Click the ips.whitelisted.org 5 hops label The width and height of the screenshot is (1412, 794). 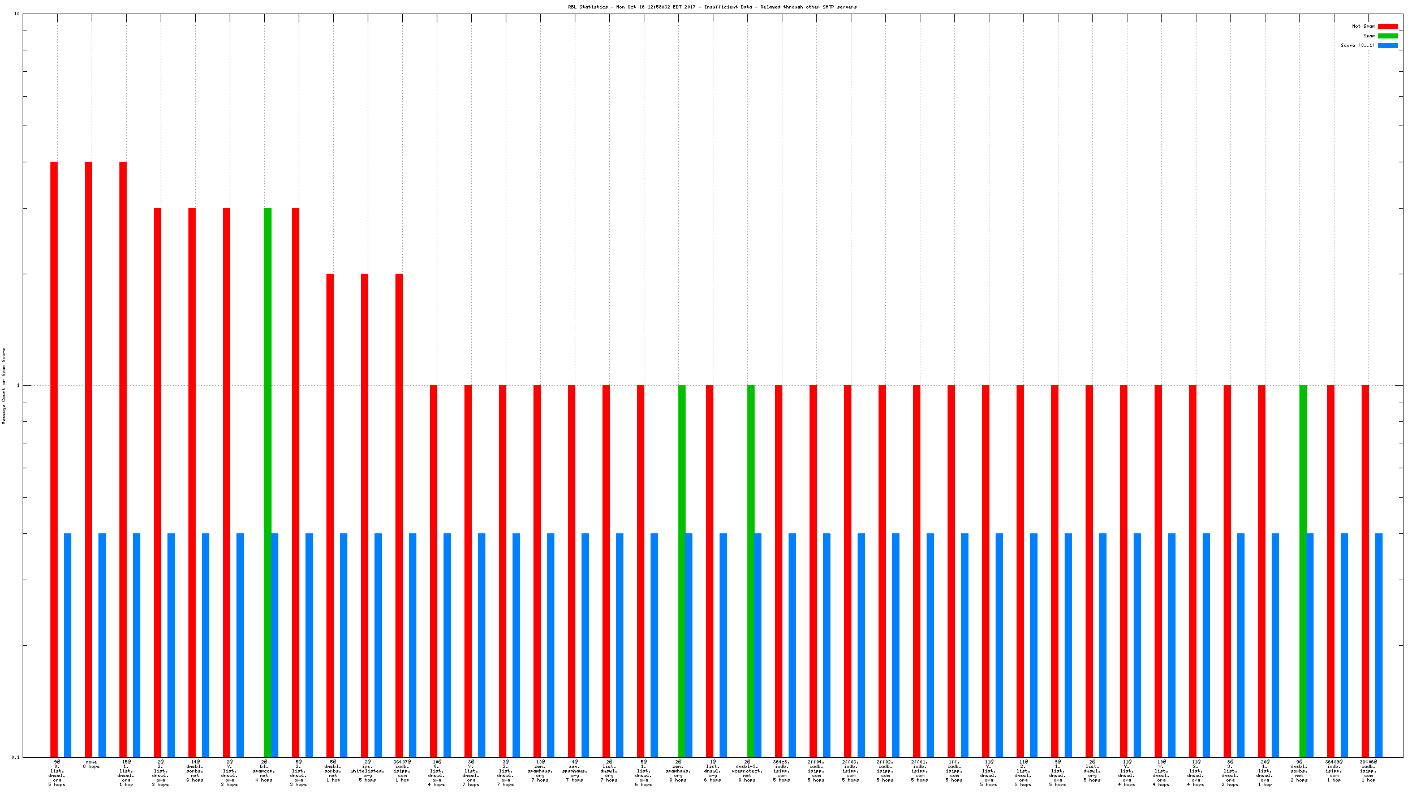368,771
